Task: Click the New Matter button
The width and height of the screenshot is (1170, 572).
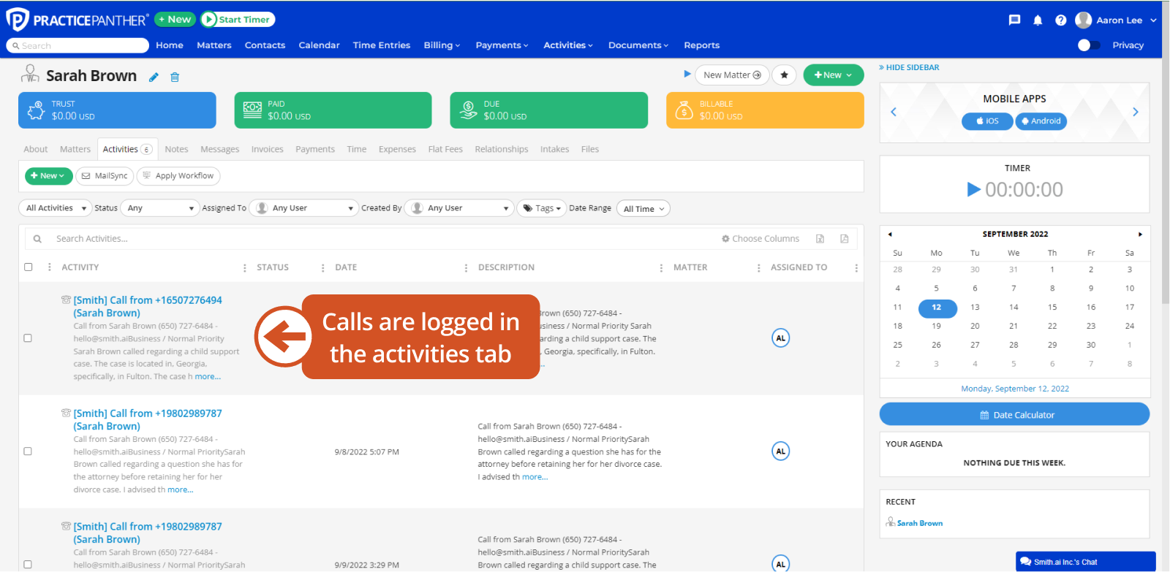Action: point(732,75)
